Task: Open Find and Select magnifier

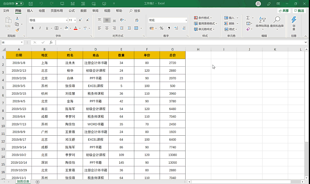Action: click(x=277, y=23)
